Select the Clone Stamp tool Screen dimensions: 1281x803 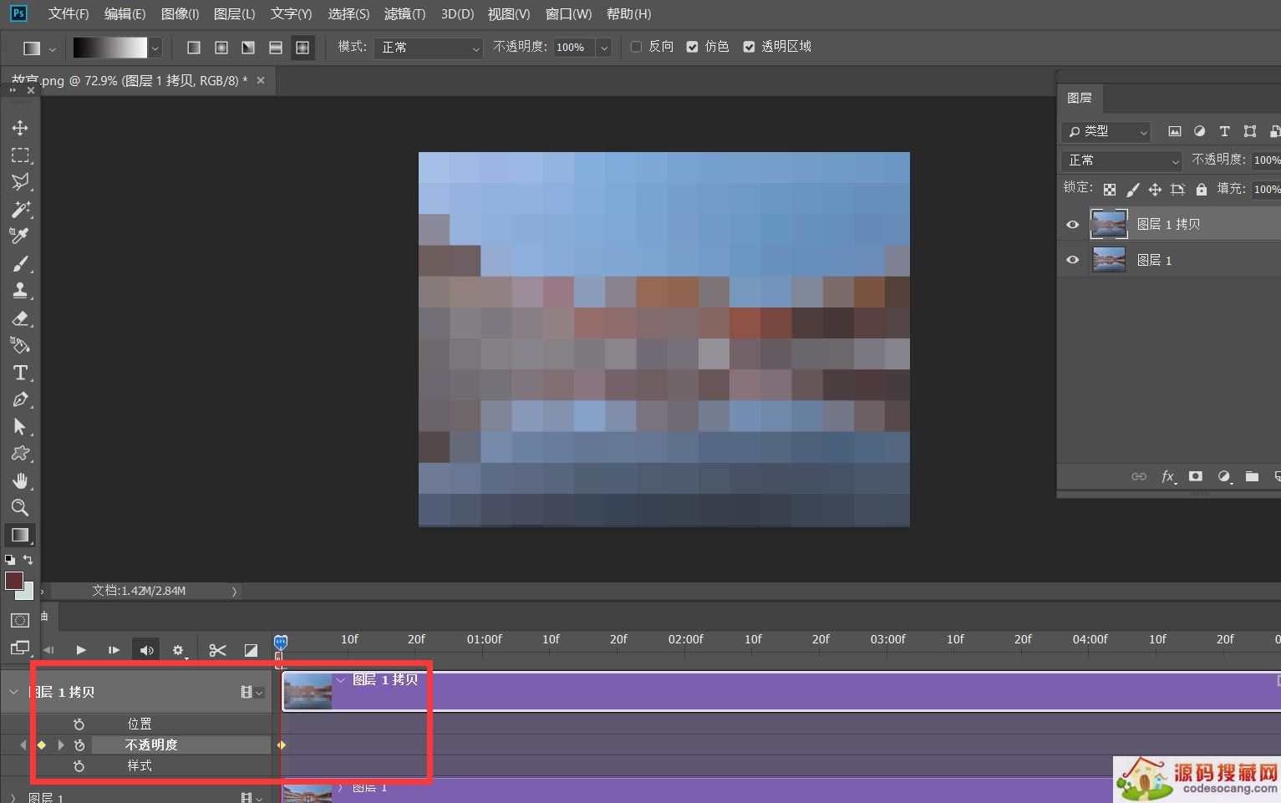(20, 291)
